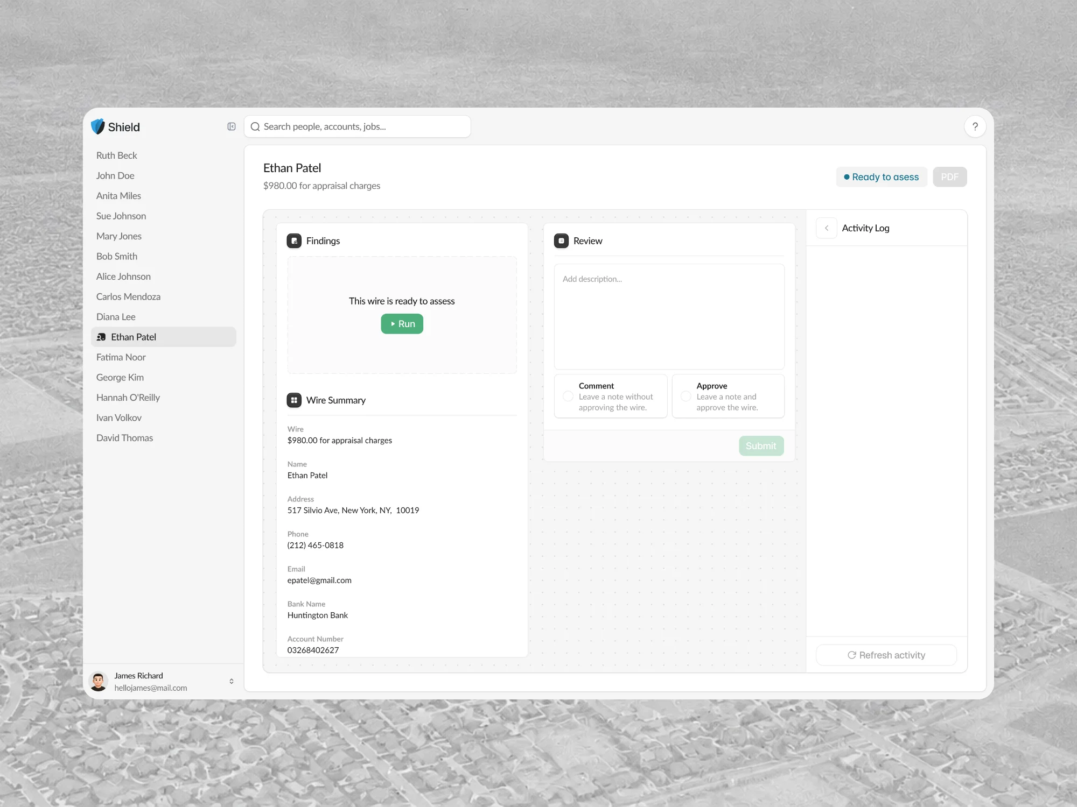Open Sue Johnson in sidebar

[121, 216]
